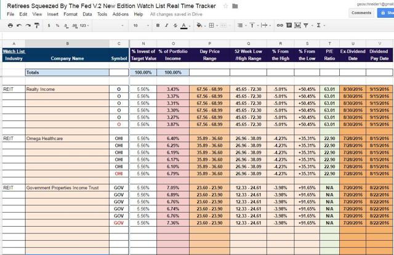Select column N header

pyautogui.click(x=143, y=44)
